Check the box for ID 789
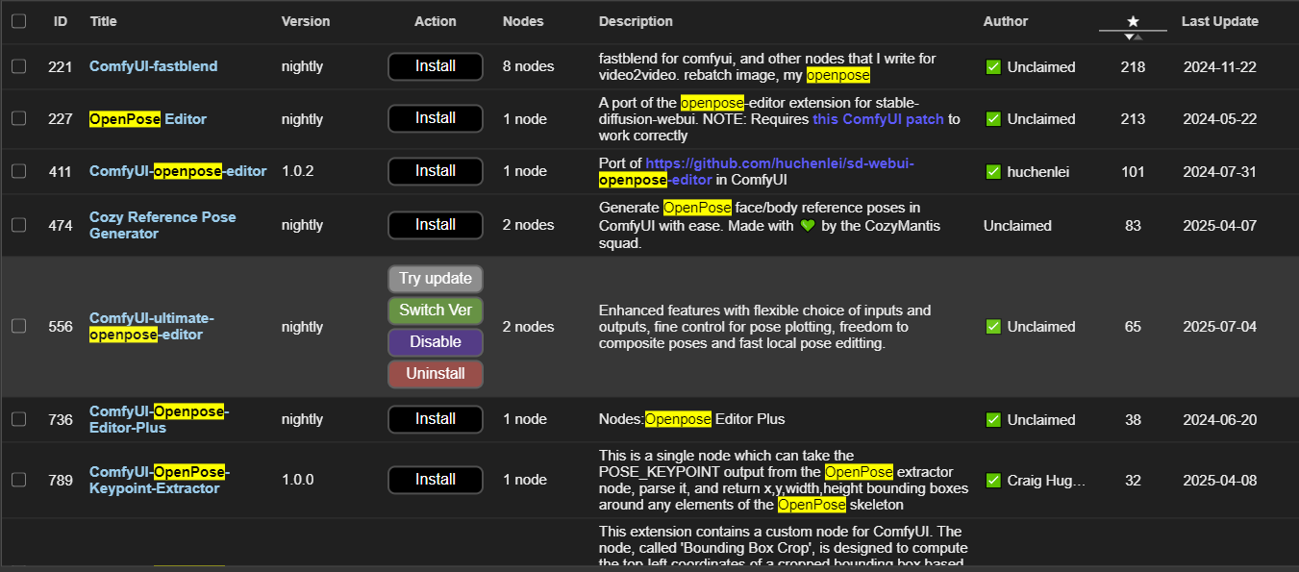1299x572 pixels. pyautogui.click(x=18, y=480)
